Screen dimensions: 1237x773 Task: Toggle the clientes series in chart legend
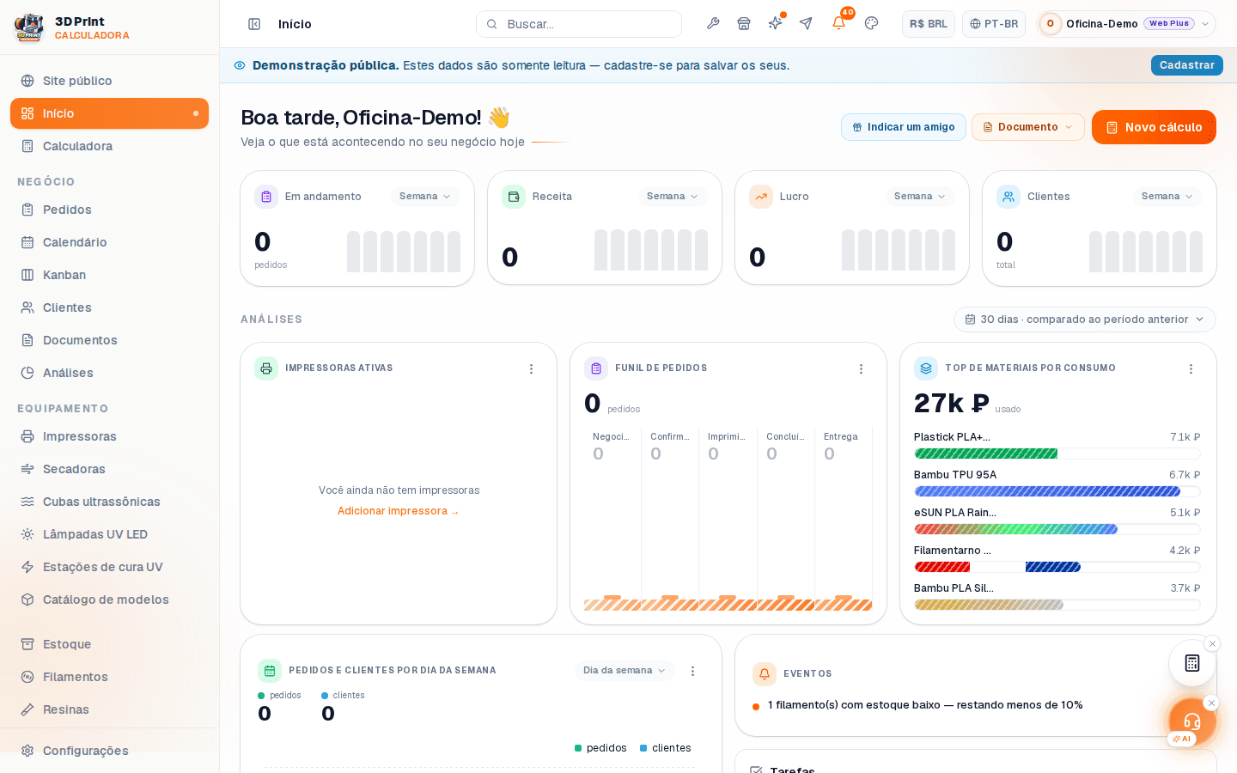[666, 748]
